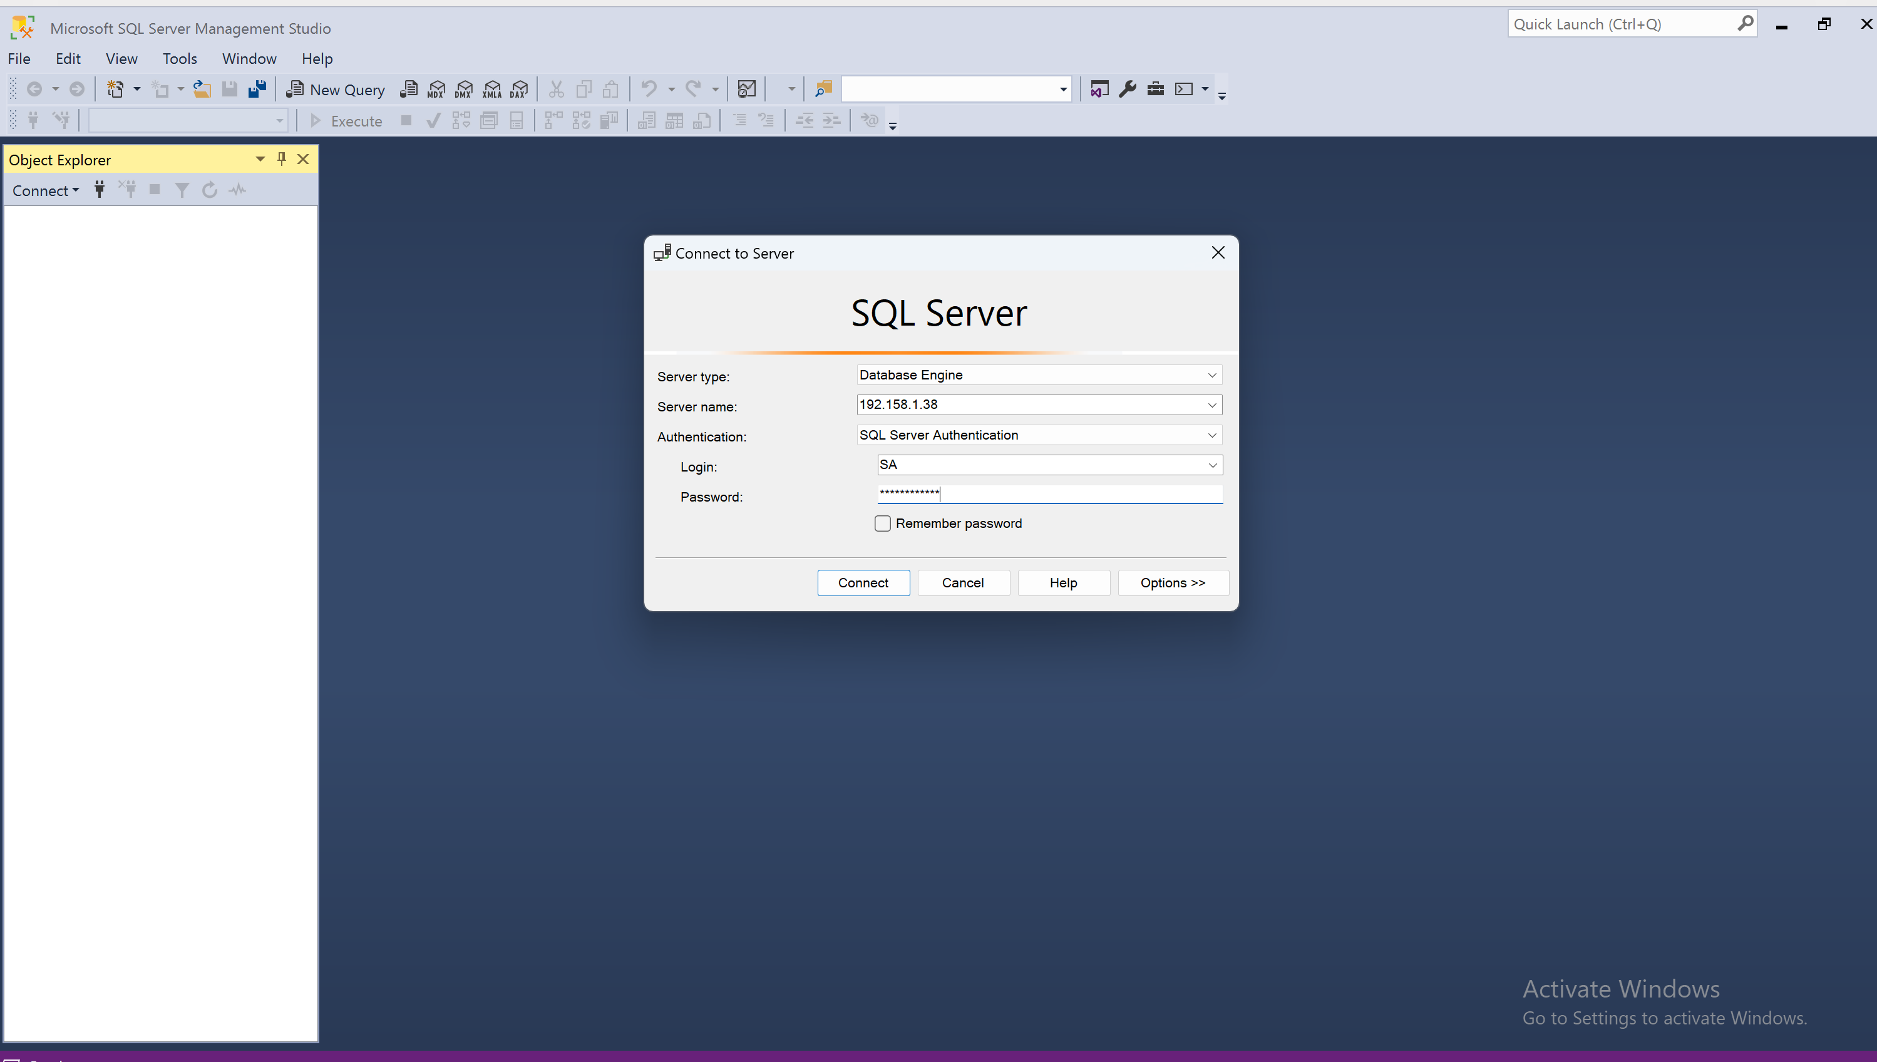Click the Options >> button

pyautogui.click(x=1173, y=583)
